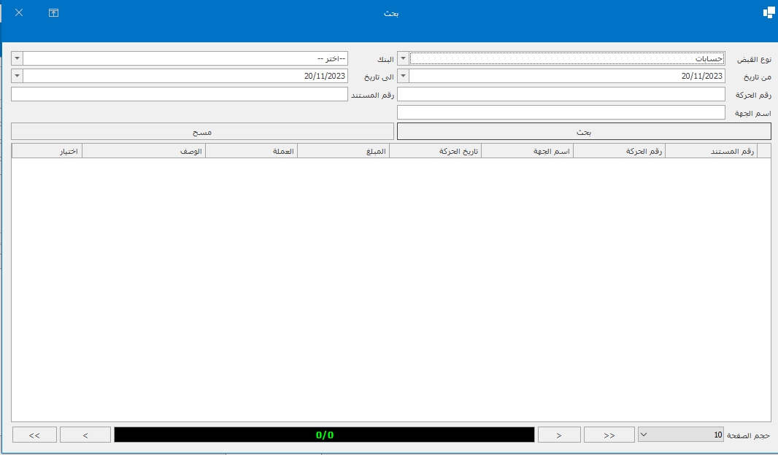Close the search dialog with the X
Image resolution: width=778 pixels, height=455 pixels.
19,12
